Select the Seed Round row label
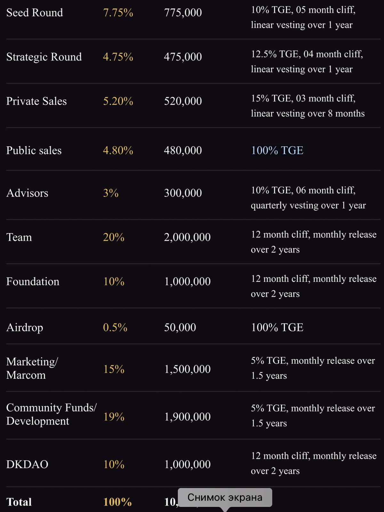This screenshot has height=512, width=384. [x=35, y=13]
